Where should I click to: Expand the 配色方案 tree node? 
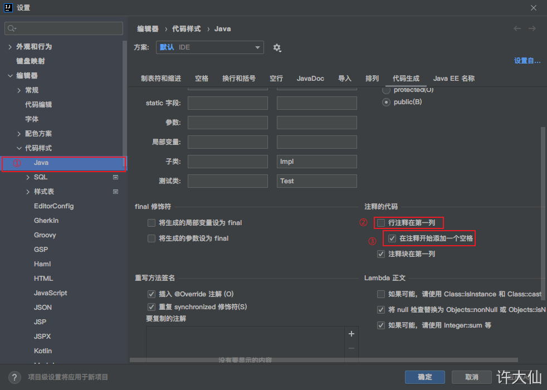click(19, 134)
